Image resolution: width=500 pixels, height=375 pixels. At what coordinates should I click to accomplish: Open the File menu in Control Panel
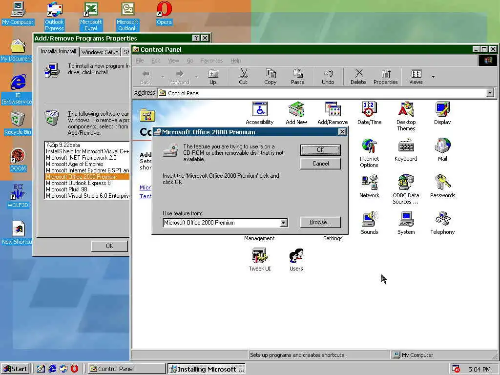(x=140, y=61)
